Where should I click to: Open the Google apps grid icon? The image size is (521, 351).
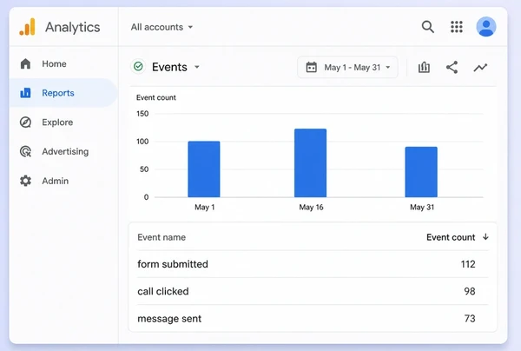point(457,27)
